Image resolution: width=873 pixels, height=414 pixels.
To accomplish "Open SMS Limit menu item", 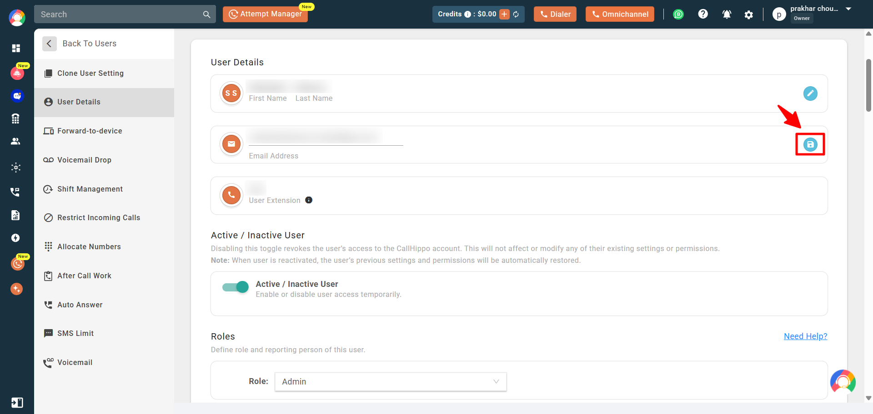I will pyautogui.click(x=104, y=334).
